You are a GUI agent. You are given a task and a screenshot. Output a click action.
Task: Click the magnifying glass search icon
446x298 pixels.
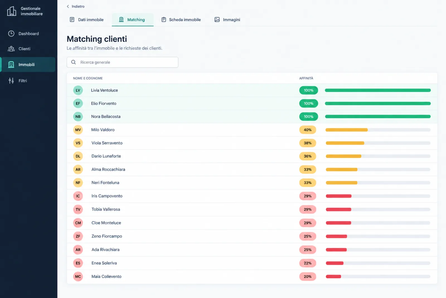point(74,62)
